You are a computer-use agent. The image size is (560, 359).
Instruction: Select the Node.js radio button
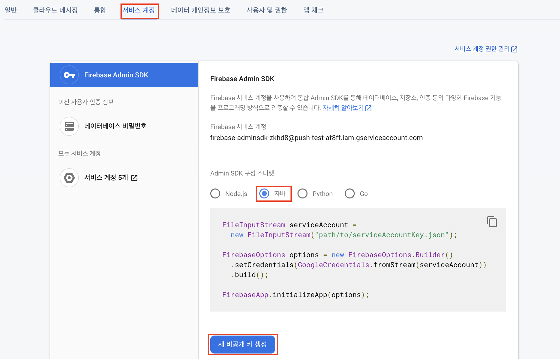click(x=215, y=193)
